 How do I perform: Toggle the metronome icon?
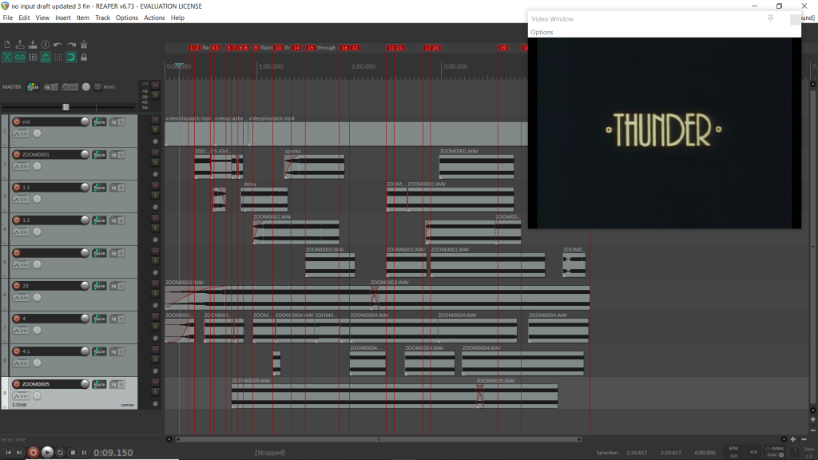pos(83,45)
